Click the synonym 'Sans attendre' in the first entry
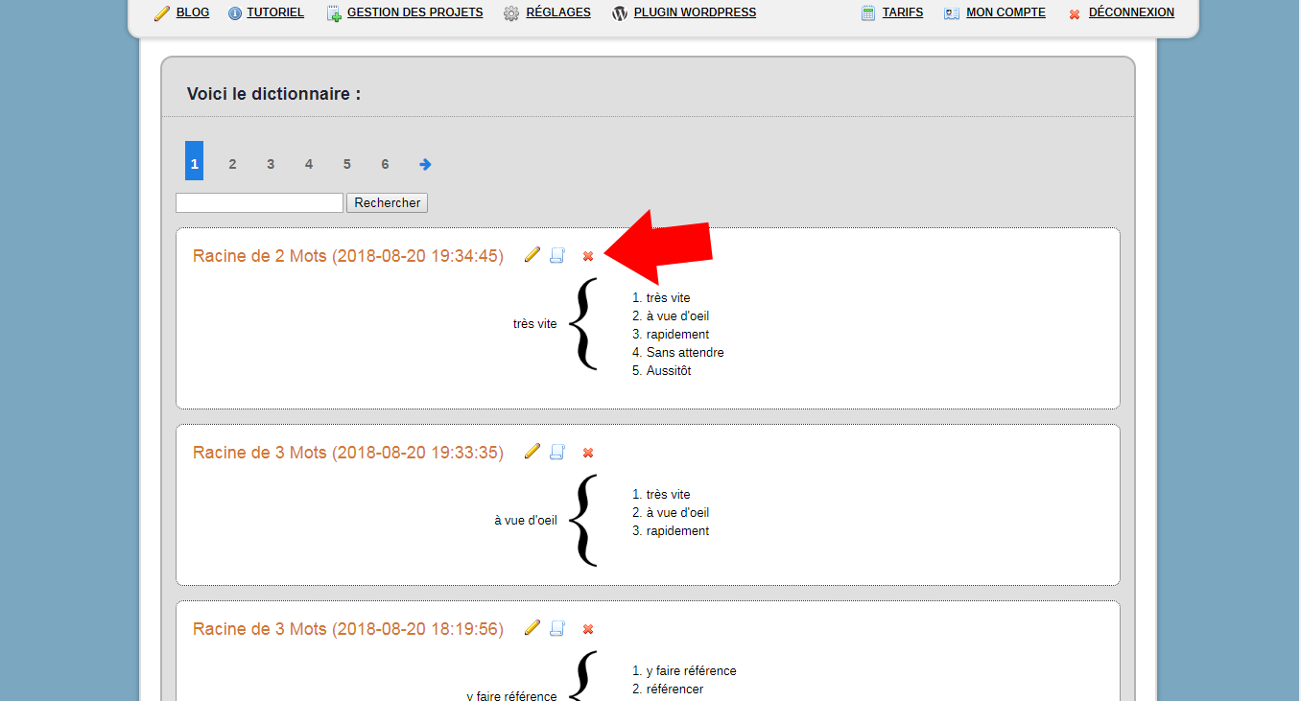Viewport: 1301px width, 701px height. (685, 353)
